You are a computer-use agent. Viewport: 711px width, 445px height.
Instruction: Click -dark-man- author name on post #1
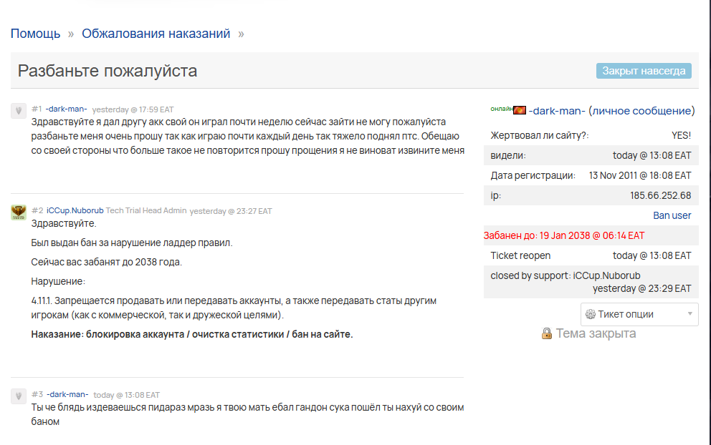(x=66, y=109)
